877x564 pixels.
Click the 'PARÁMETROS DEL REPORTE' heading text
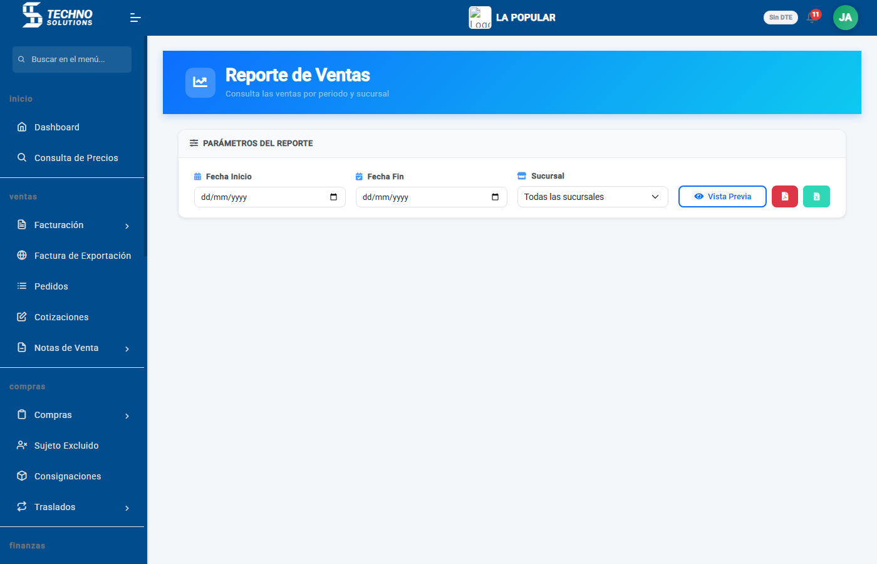(258, 144)
